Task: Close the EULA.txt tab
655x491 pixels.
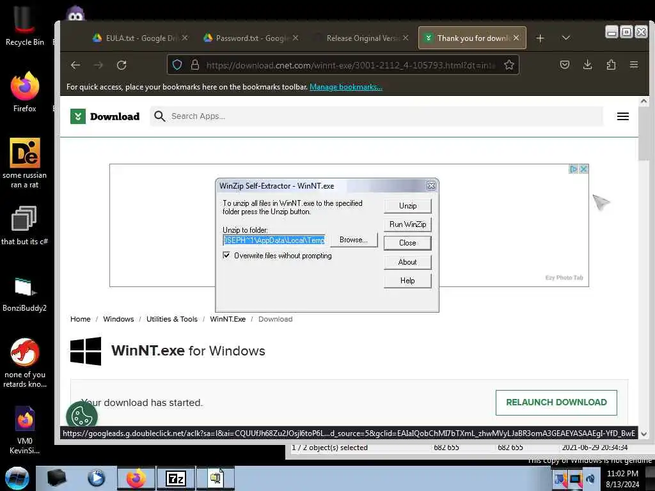Action: [x=185, y=38]
